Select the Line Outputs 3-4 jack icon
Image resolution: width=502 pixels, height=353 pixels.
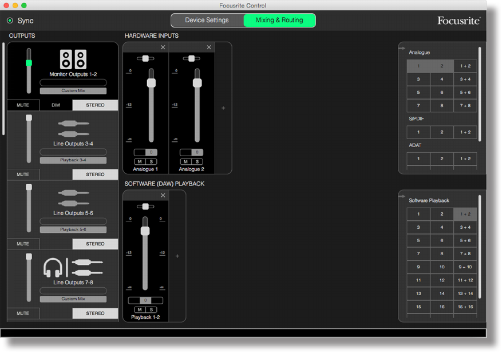pos(73,129)
